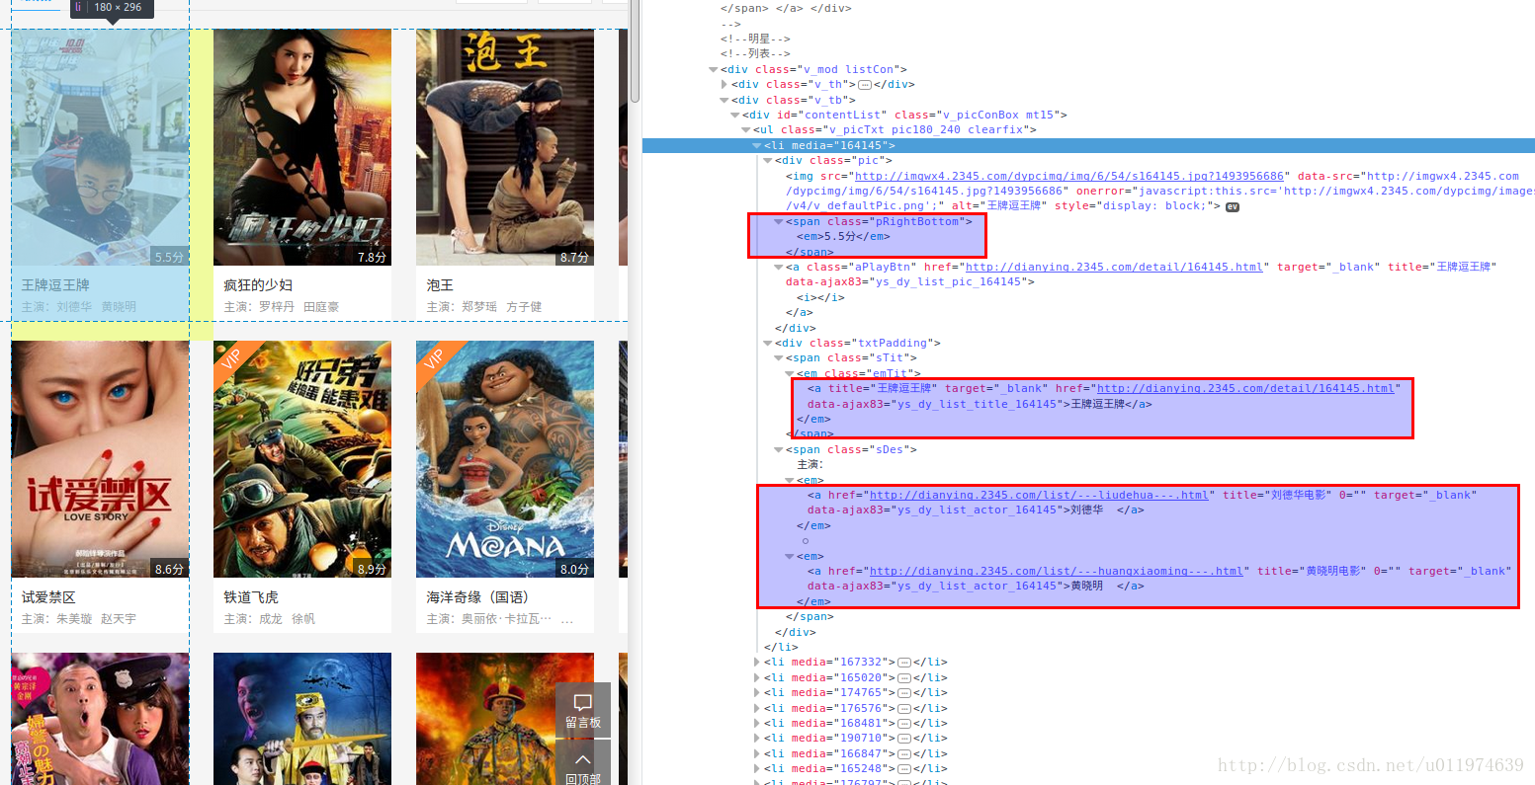The width and height of the screenshot is (1535, 785).
Task: Click the Moana 海洋奇缘 movie poster
Action: coord(505,459)
